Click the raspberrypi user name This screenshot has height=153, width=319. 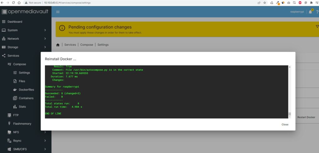click(x=297, y=12)
